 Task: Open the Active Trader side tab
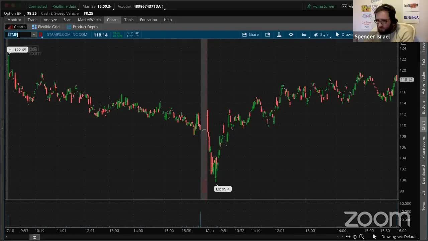point(423,83)
